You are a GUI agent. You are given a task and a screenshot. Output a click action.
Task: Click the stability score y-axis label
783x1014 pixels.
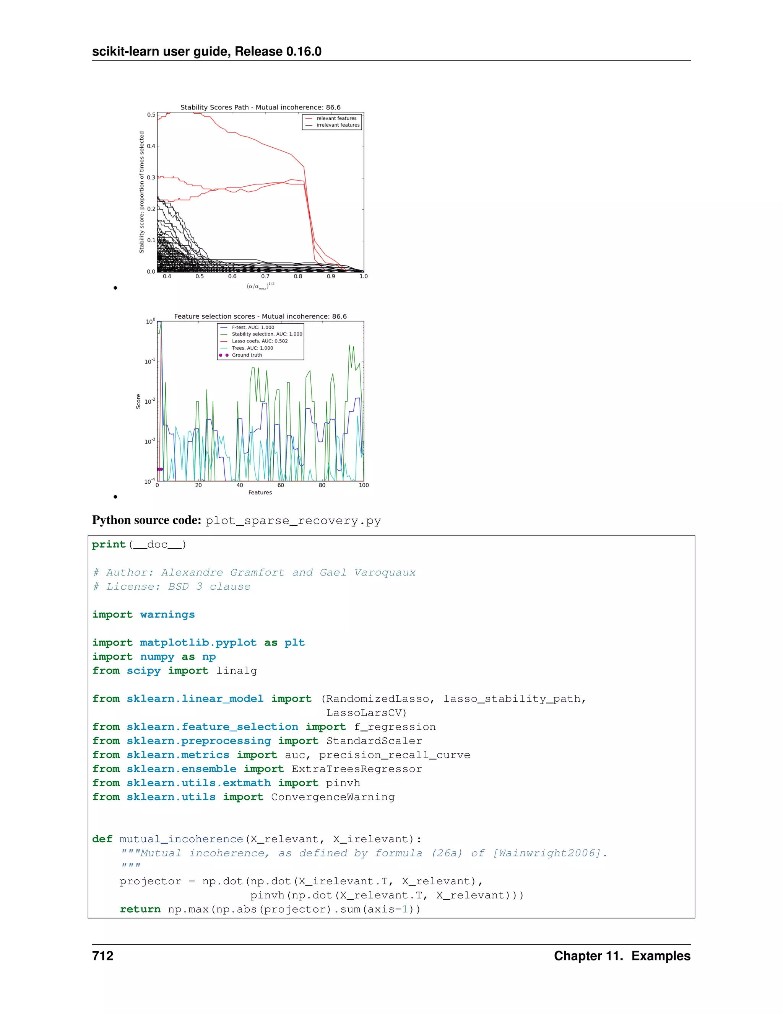142,192
